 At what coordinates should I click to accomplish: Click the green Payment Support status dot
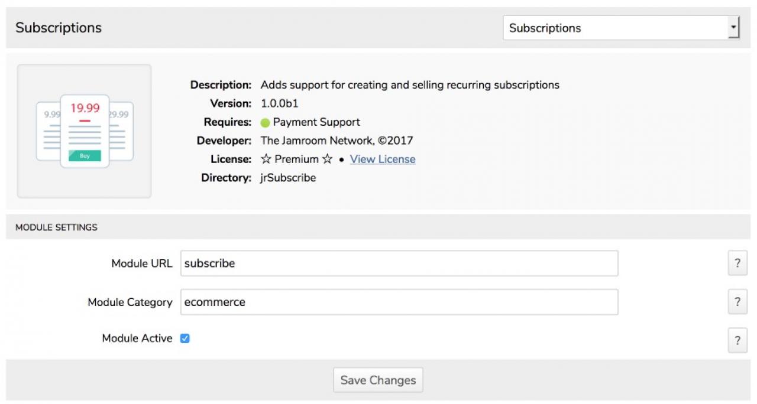tap(265, 123)
